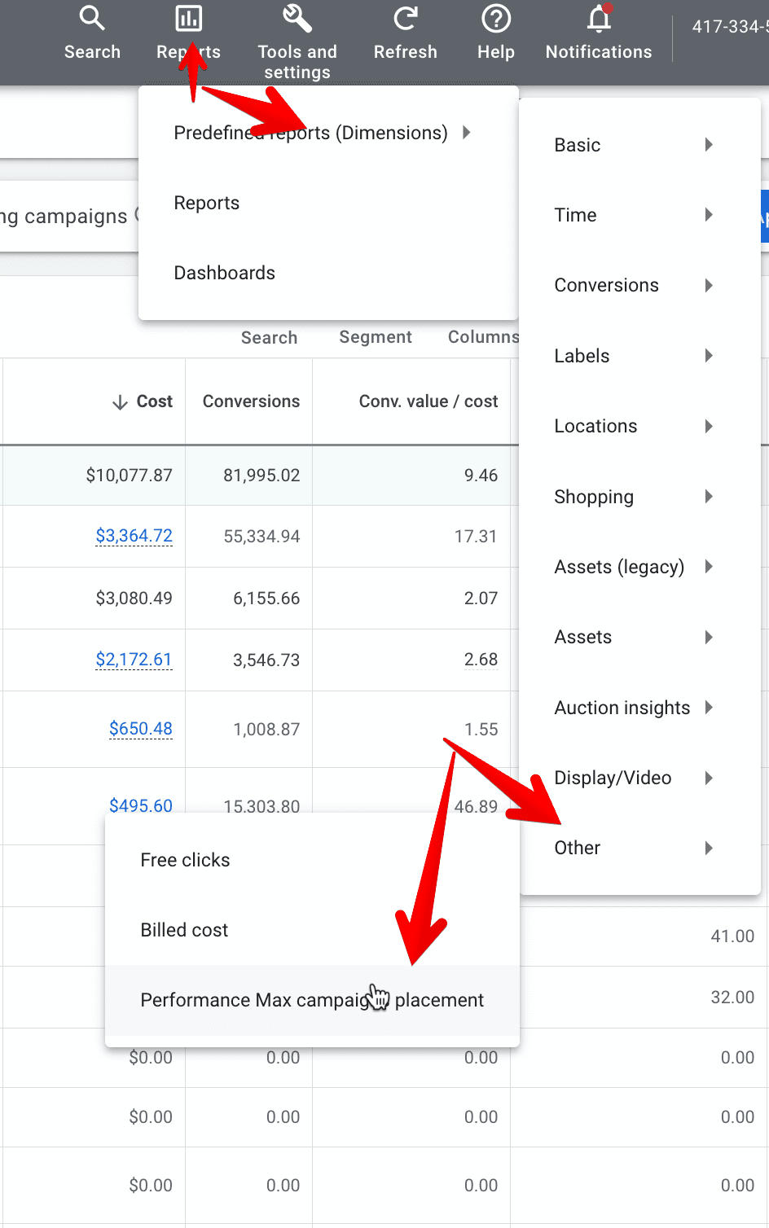This screenshot has width=769, height=1228.
Task: Click the $3,364.72 cost link
Action: [x=134, y=536]
